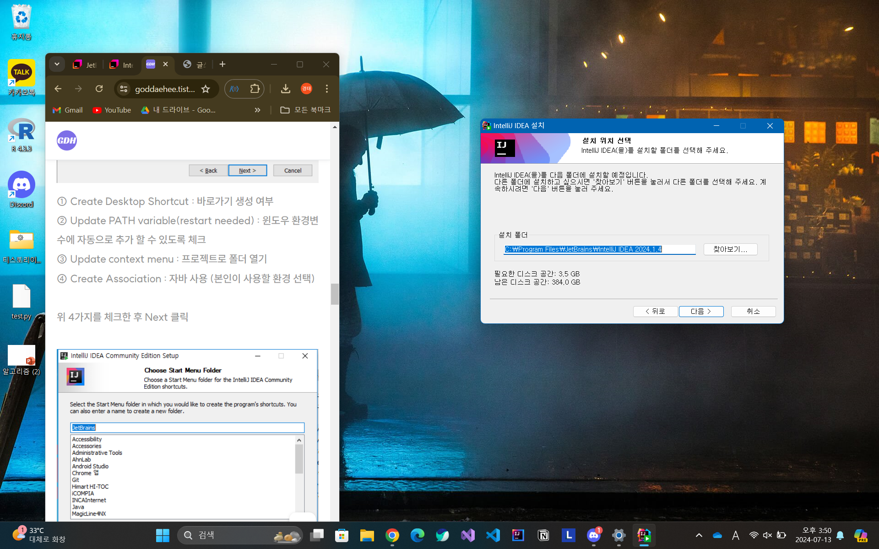Click the goddaehee.tist... address bar
Screen dimensions: 879x549
165,89
